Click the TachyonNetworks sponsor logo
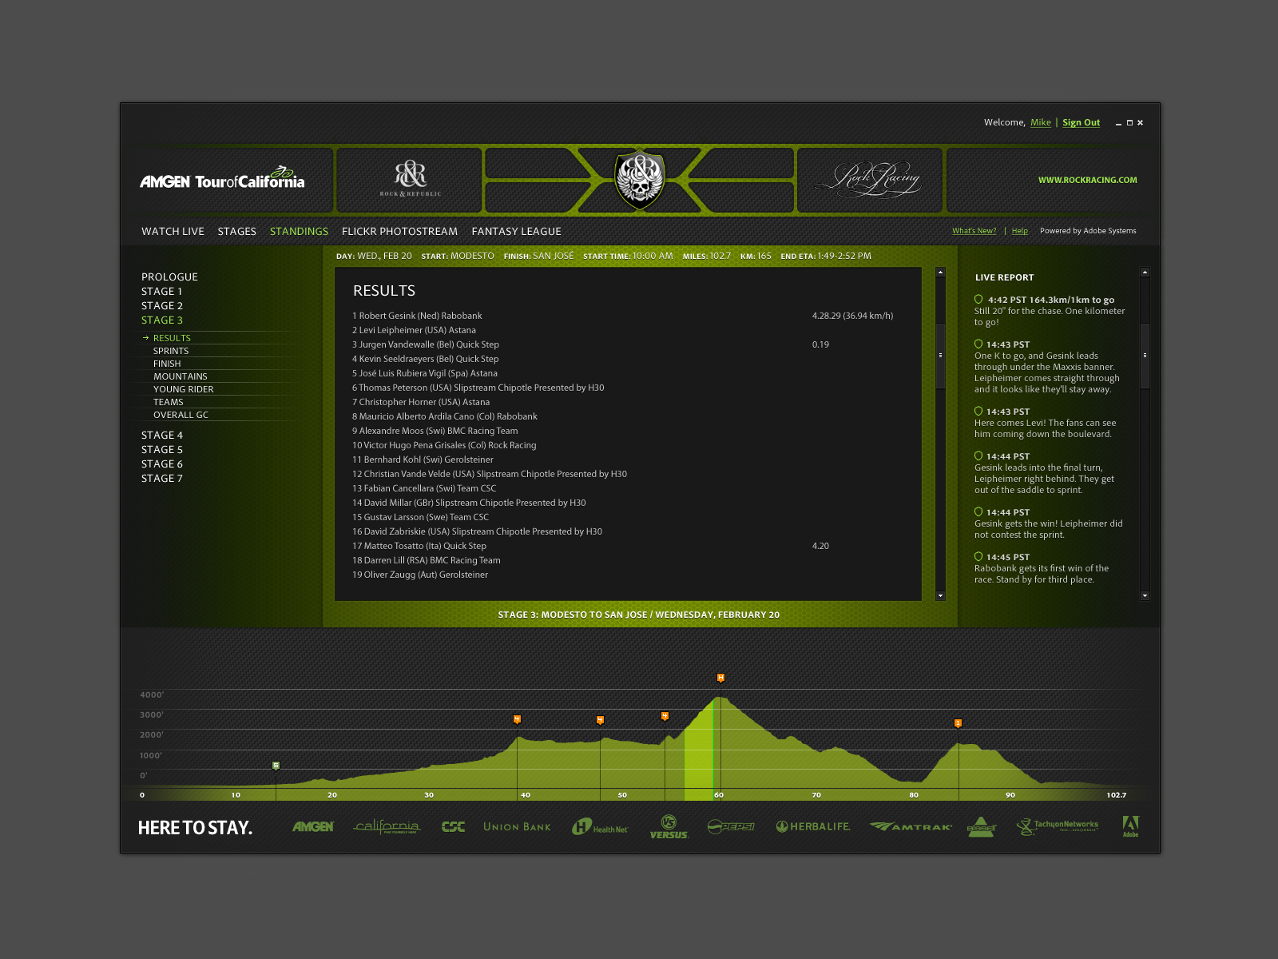Image resolution: width=1278 pixels, height=959 pixels. (x=1058, y=826)
